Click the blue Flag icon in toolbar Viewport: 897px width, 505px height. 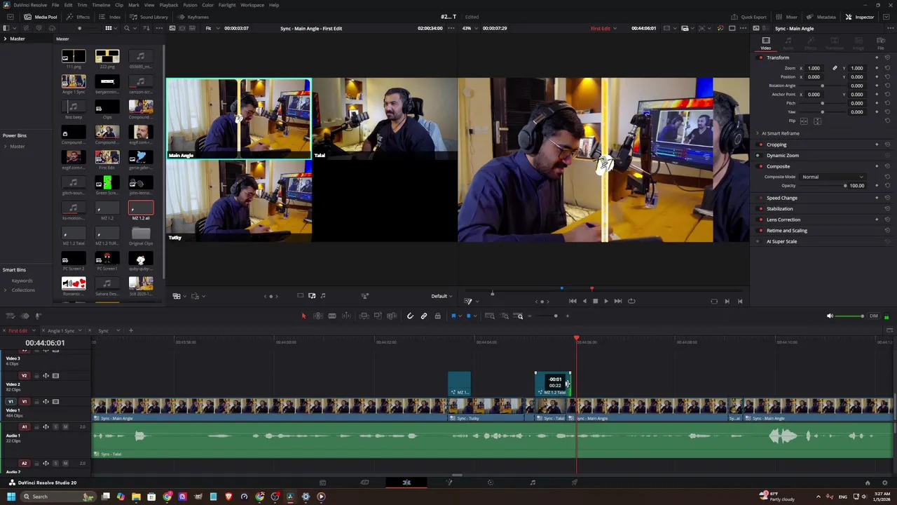pyautogui.click(x=453, y=316)
